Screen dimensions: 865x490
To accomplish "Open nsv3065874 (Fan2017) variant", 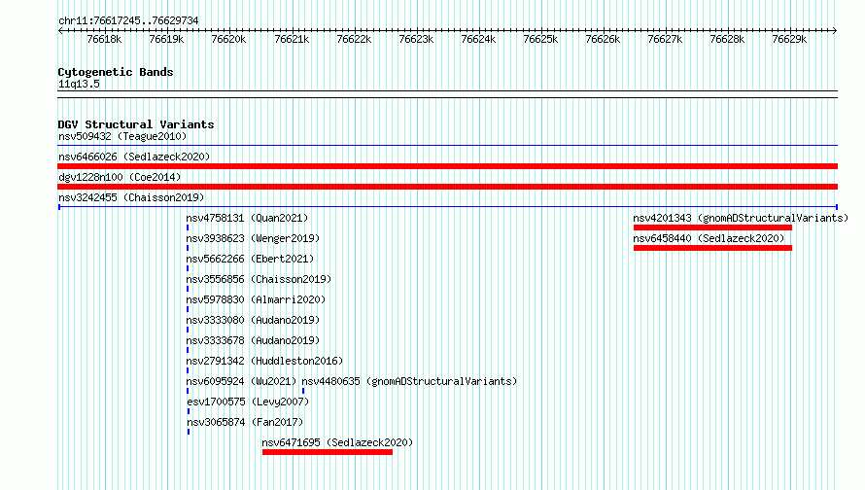I will (245, 422).
